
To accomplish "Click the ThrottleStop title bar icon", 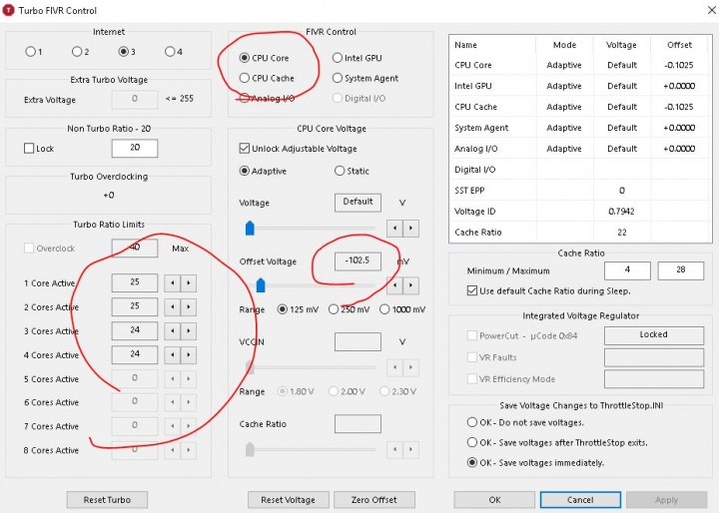I will pyautogui.click(x=8, y=10).
